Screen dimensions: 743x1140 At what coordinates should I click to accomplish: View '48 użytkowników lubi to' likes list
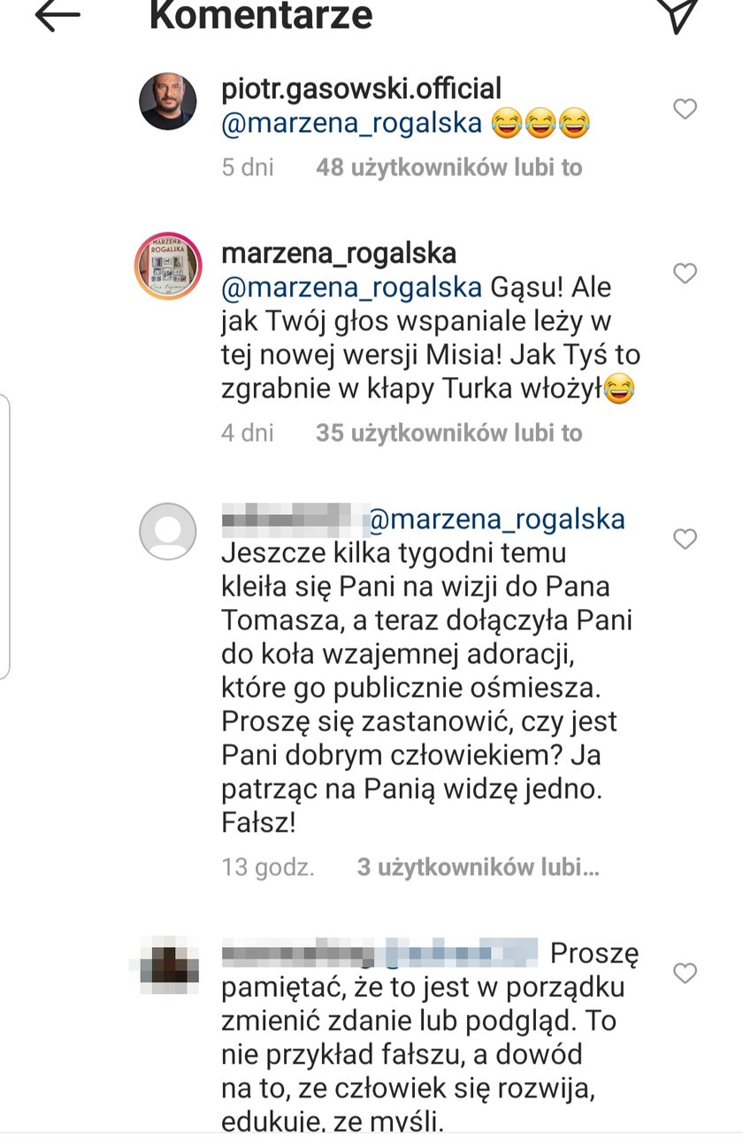tap(449, 167)
